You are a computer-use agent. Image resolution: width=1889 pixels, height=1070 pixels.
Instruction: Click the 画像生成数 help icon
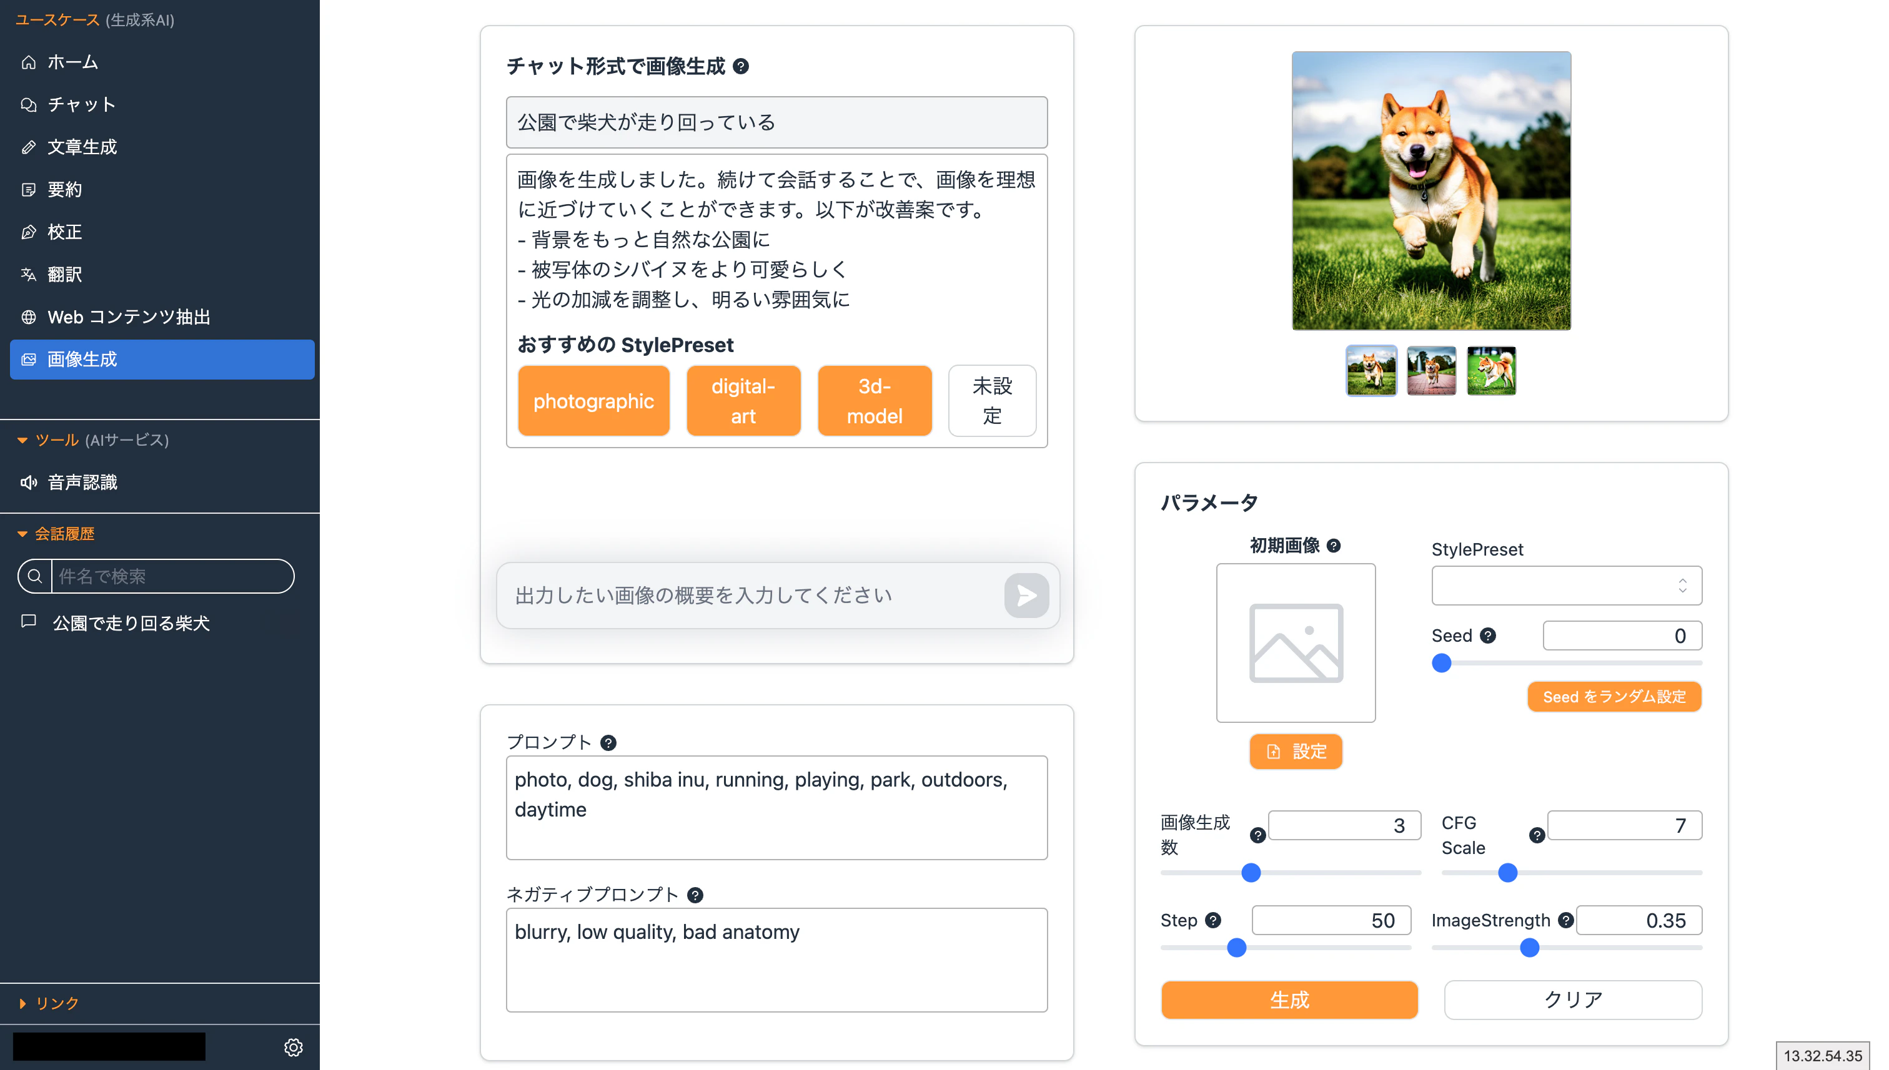(1258, 835)
